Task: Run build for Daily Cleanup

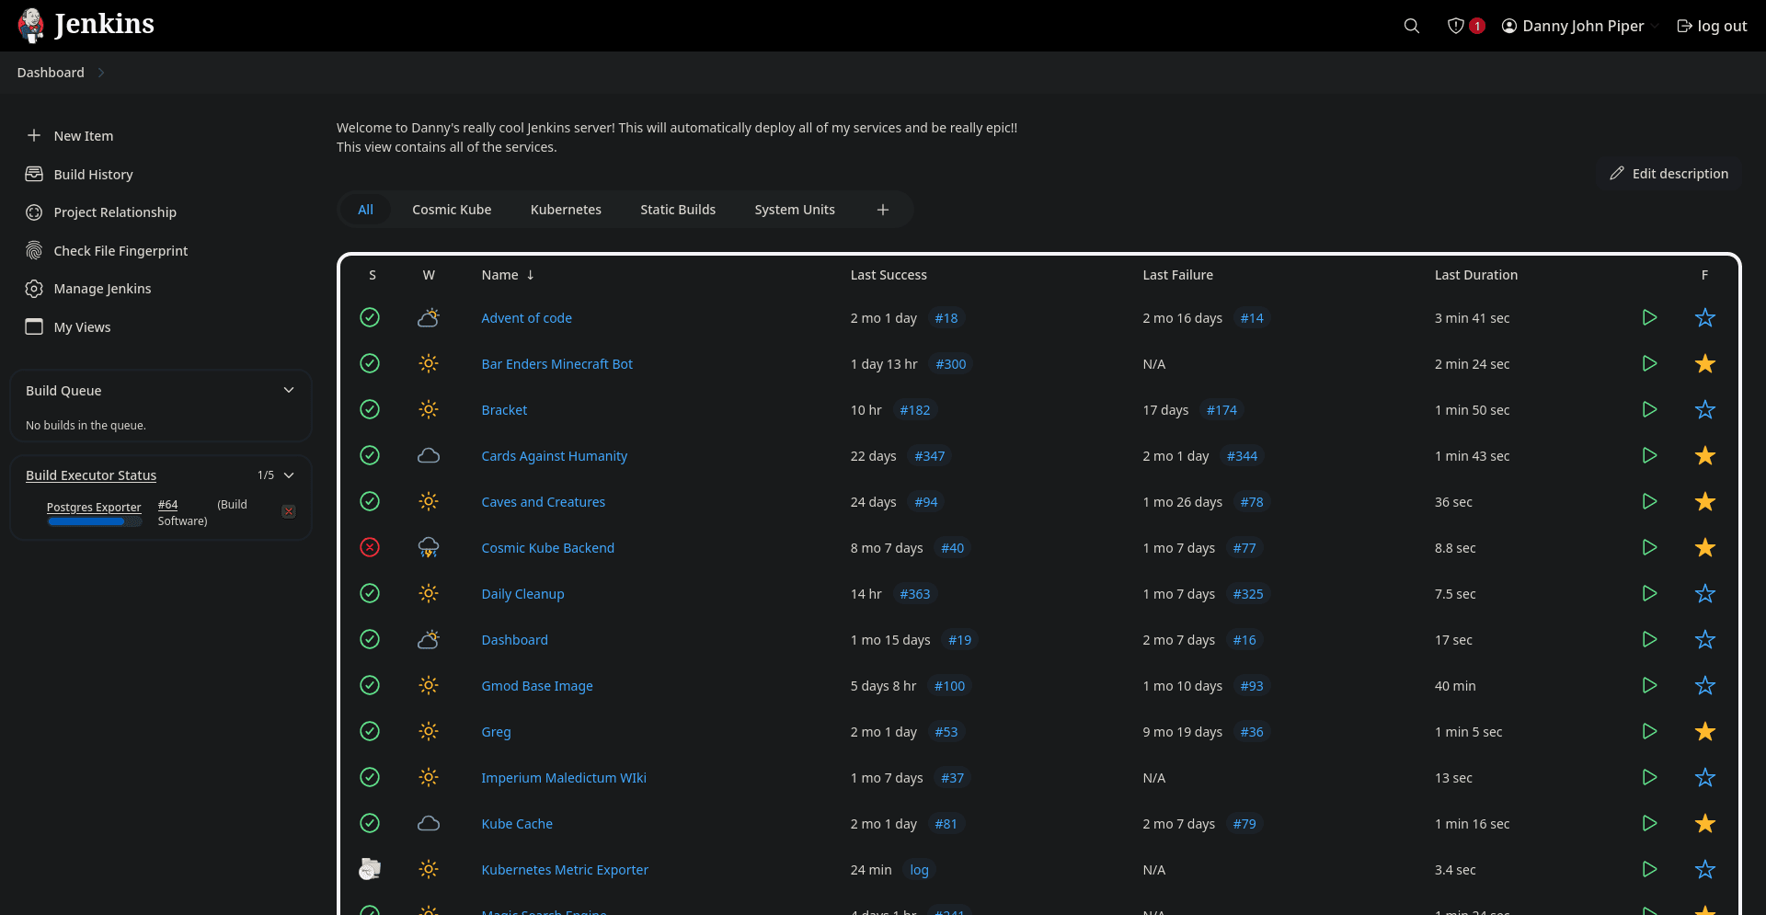Action: tap(1649, 593)
